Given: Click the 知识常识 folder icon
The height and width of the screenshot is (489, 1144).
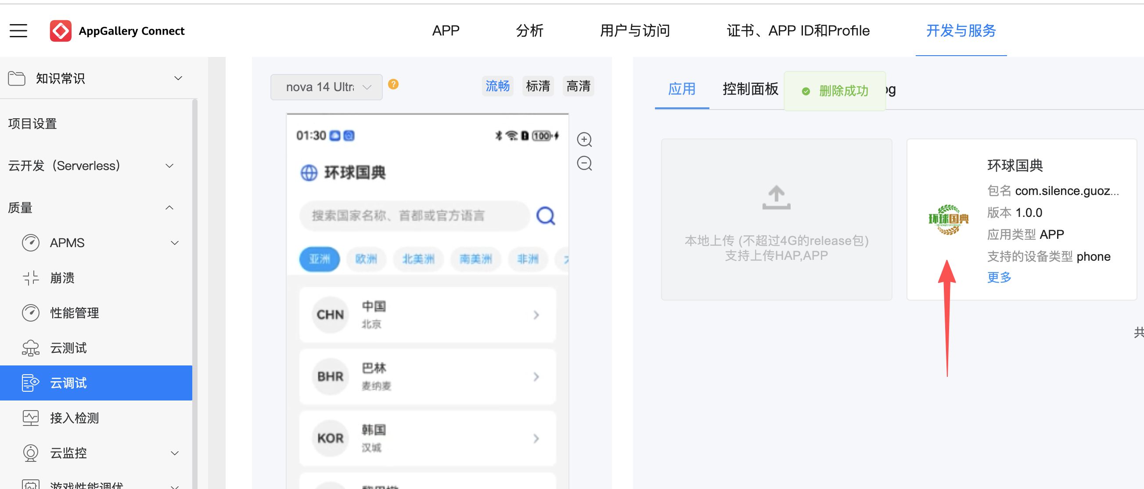Looking at the screenshot, I should (x=17, y=78).
